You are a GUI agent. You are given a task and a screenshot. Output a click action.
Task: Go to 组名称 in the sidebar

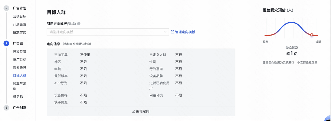click(x=18, y=97)
